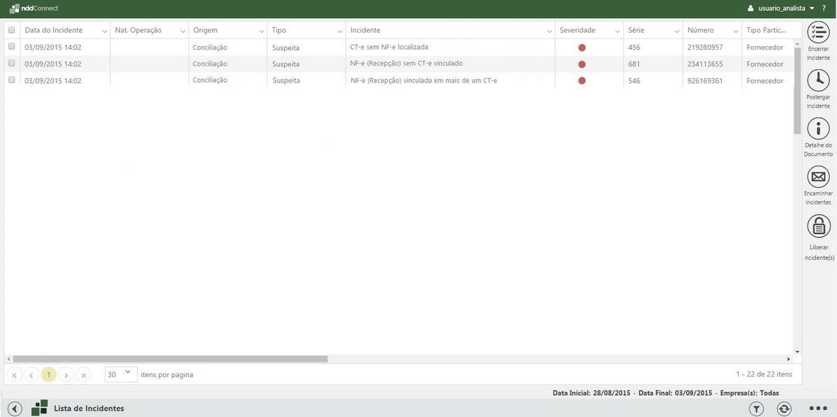This screenshot has width=837, height=417.
Task: Click the Encerrar Incidente icon
Action: [x=817, y=31]
